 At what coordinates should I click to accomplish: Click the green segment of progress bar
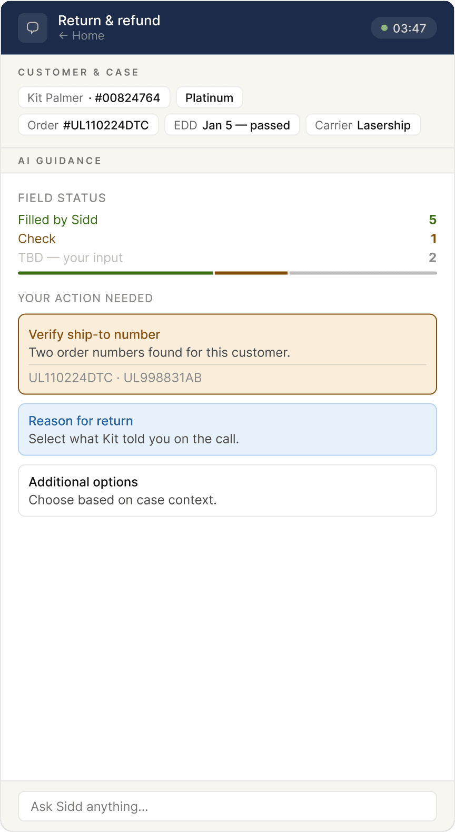115,273
